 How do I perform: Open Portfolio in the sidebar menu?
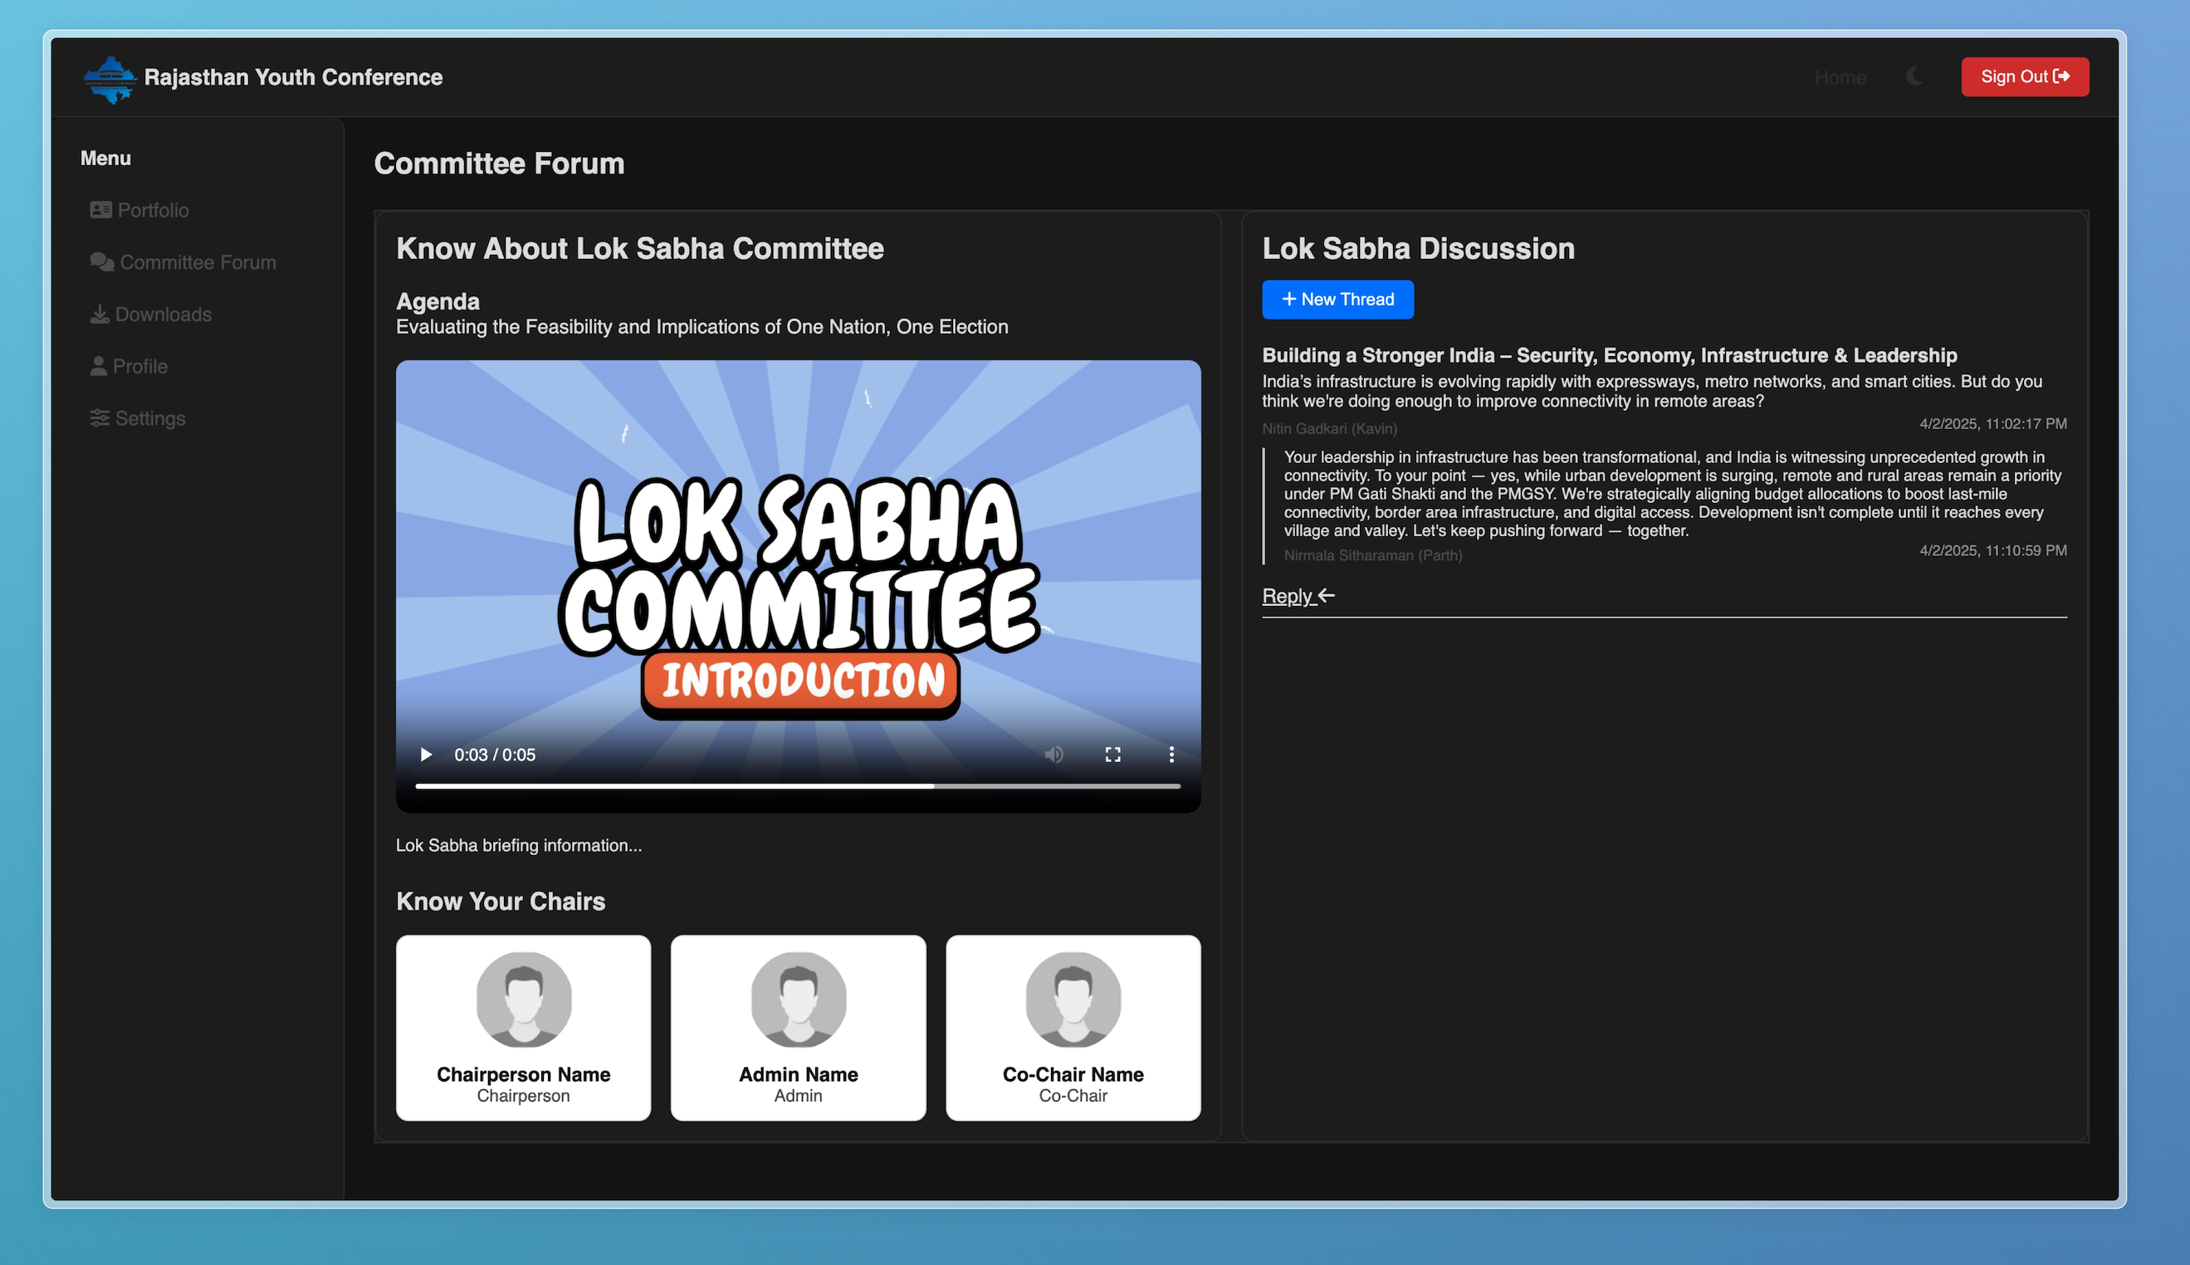[139, 210]
